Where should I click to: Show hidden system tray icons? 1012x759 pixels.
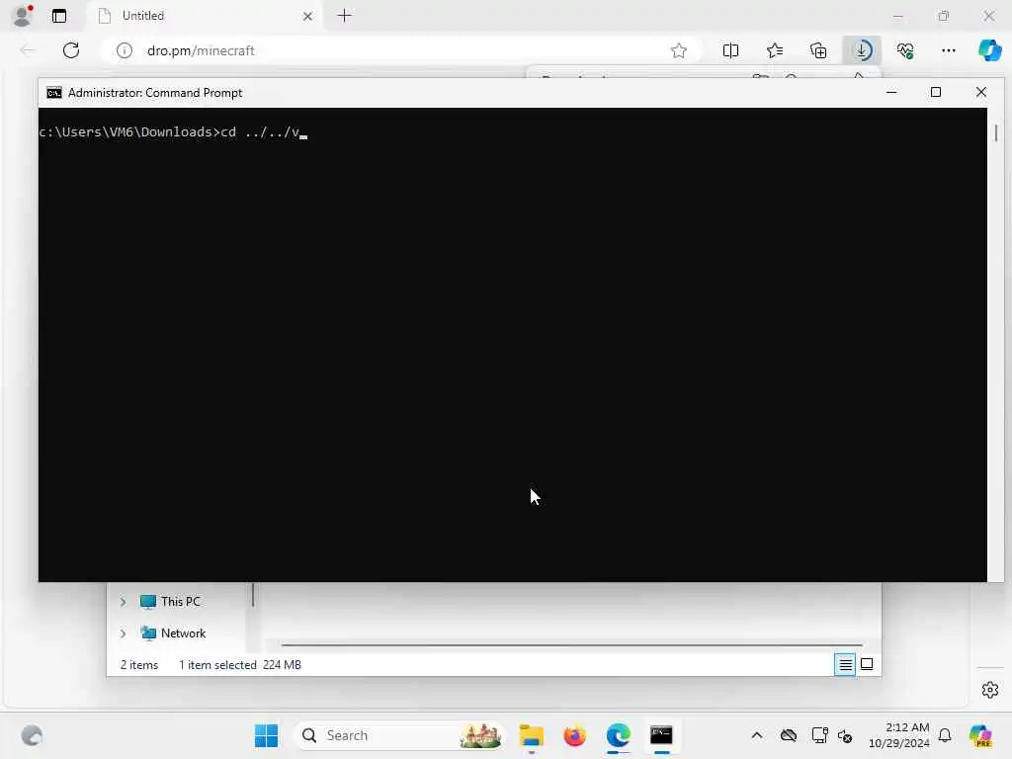[757, 735]
